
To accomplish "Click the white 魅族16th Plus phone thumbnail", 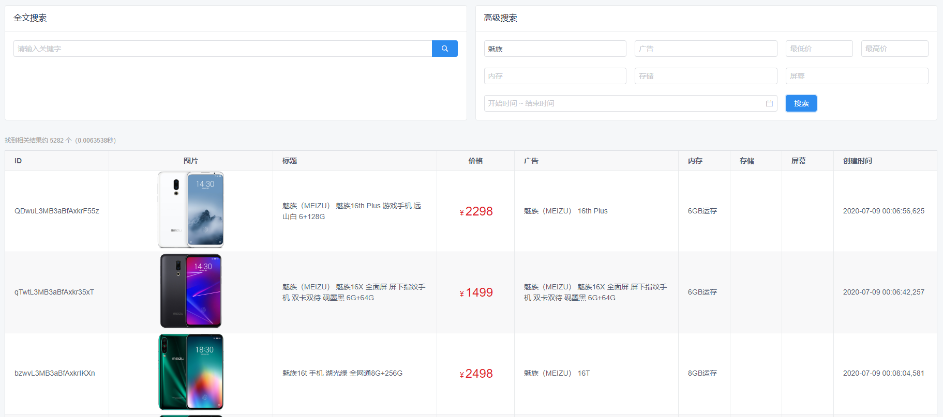I will tap(191, 210).
